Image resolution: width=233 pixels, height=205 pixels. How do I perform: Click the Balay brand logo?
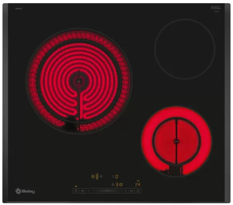pyautogui.click(x=25, y=191)
